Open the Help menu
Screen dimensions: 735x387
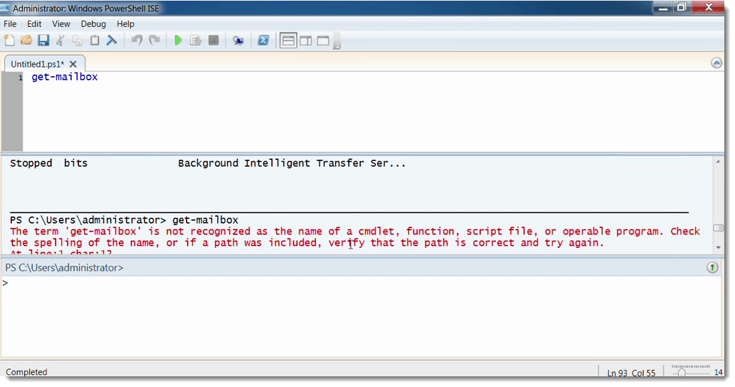point(125,24)
